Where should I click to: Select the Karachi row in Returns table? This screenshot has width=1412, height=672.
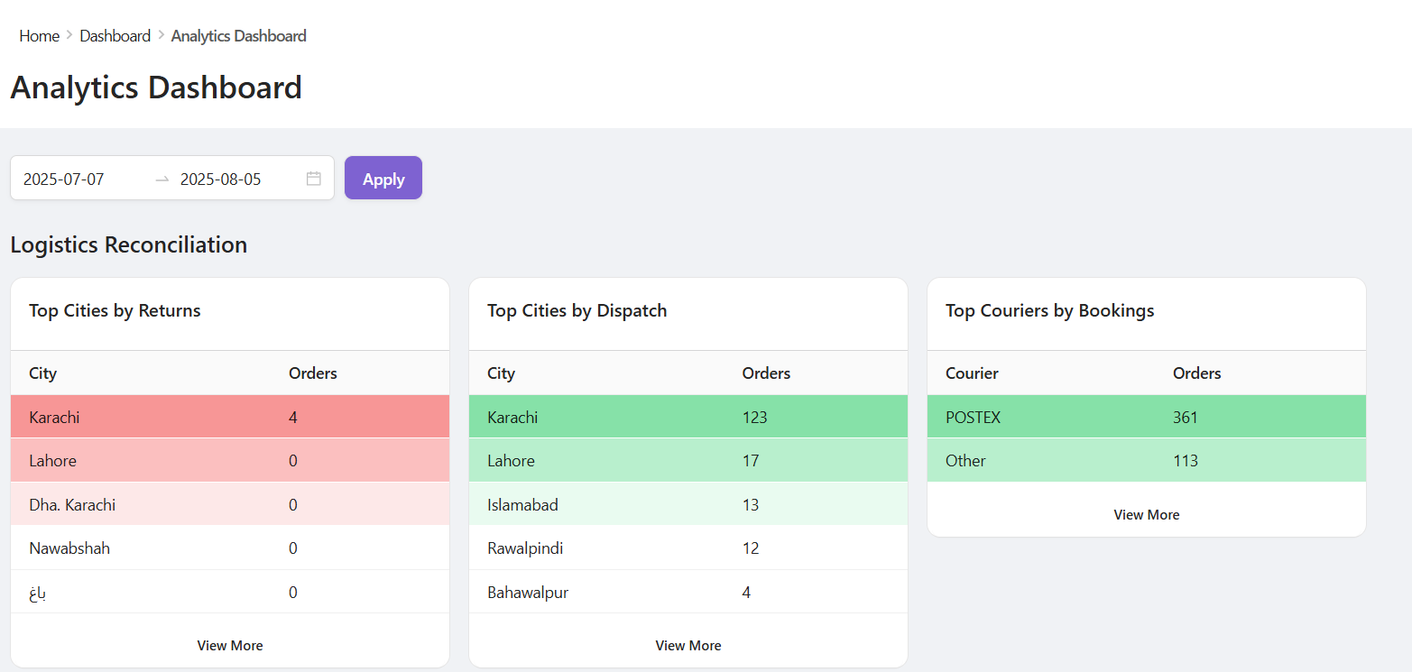(x=230, y=417)
